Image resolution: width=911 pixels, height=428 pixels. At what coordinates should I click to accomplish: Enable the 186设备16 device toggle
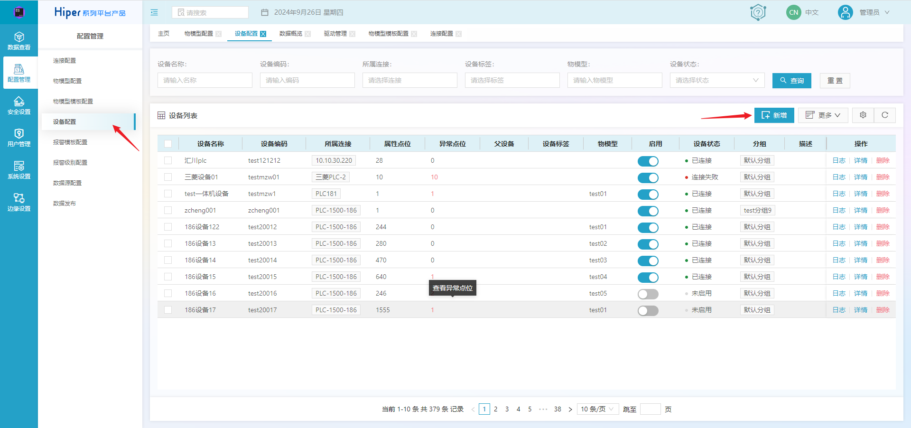click(648, 294)
